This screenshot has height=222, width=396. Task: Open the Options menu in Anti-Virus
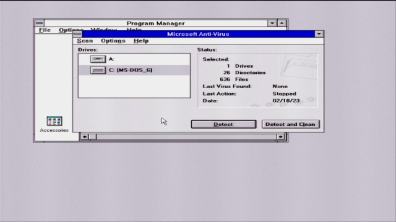click(113, 41)
